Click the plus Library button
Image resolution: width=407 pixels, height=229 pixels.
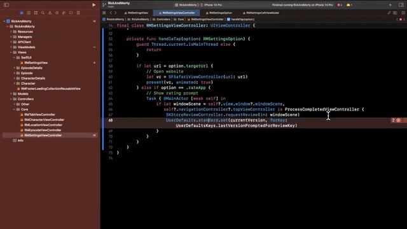[390, 5]
